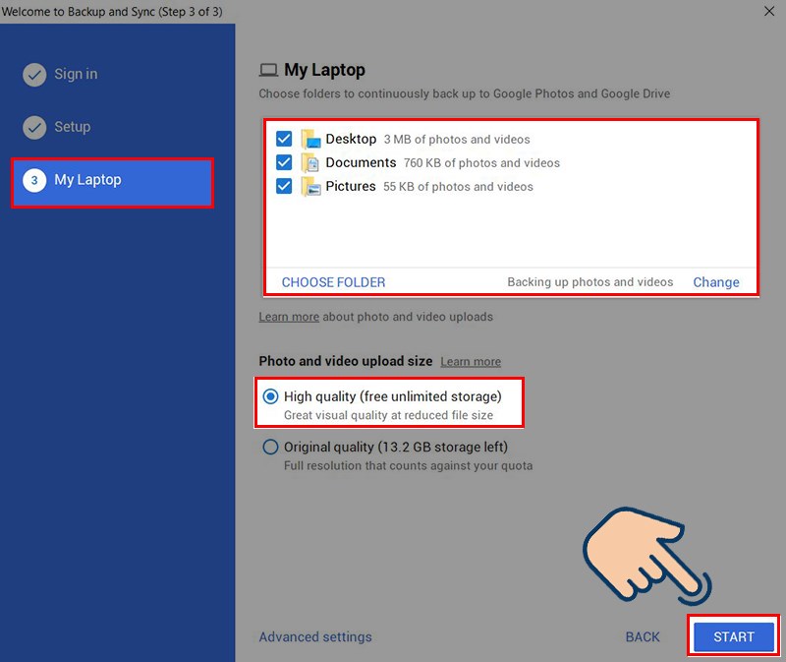Select High quality free unlimited storage option

270,396
